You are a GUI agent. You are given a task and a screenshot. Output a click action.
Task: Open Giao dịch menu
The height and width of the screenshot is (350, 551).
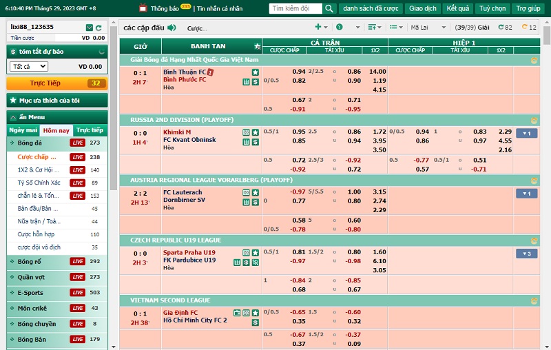point(423,8)
